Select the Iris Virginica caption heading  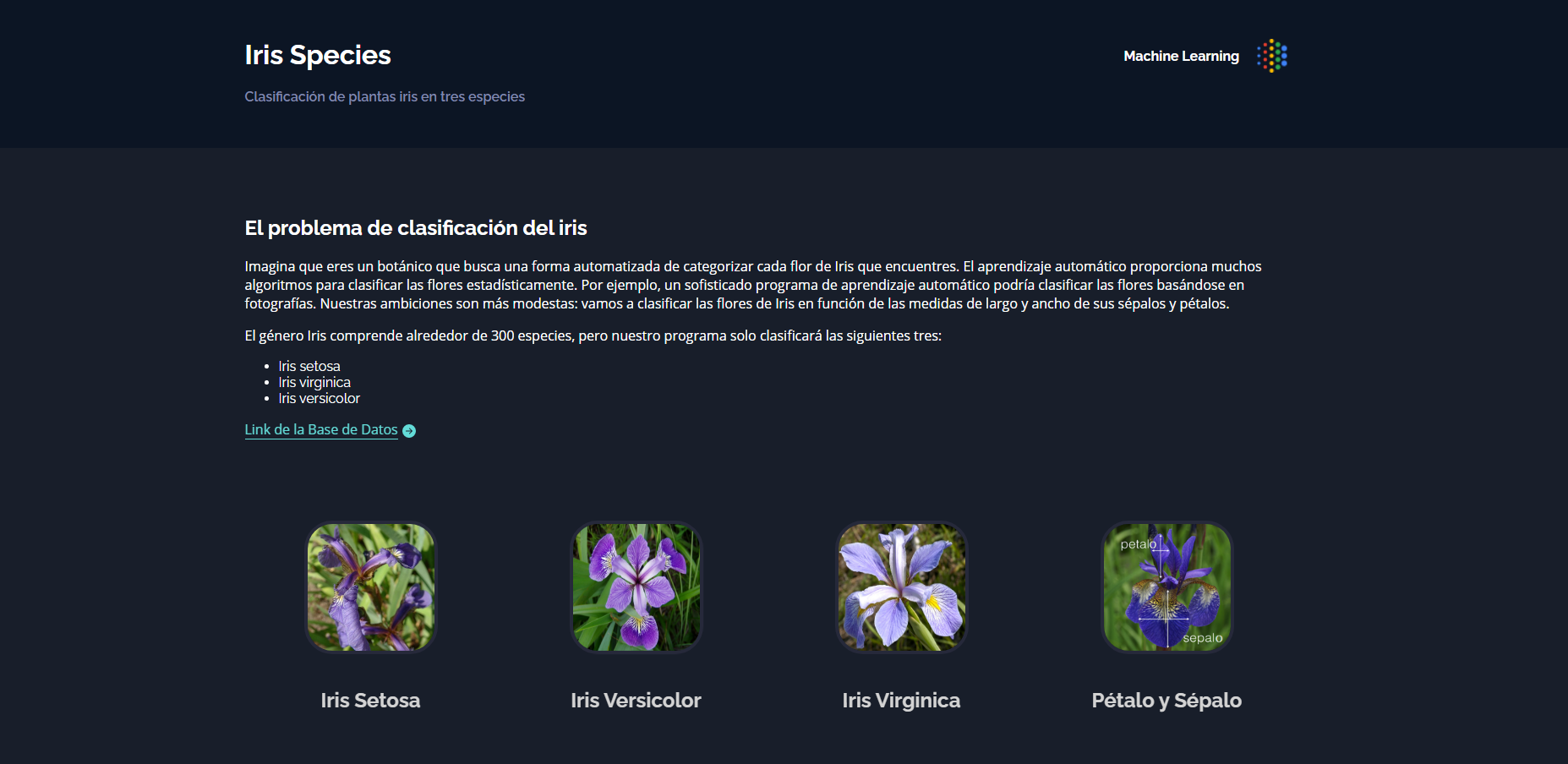[901, 700]
